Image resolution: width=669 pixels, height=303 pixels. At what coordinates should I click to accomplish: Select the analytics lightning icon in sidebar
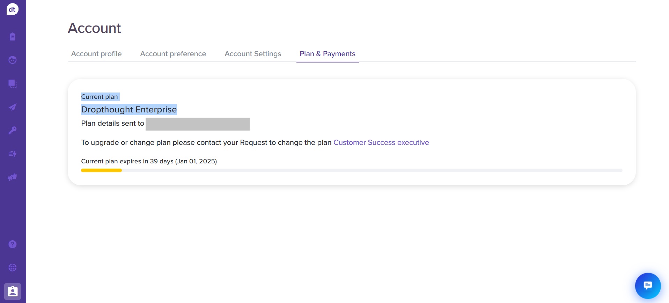point(13,154)
